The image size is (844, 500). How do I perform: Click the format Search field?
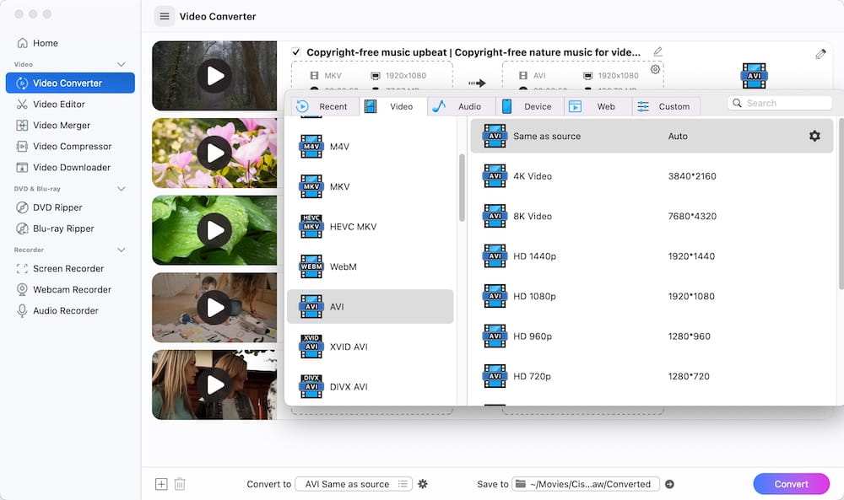tap(780, 103)
